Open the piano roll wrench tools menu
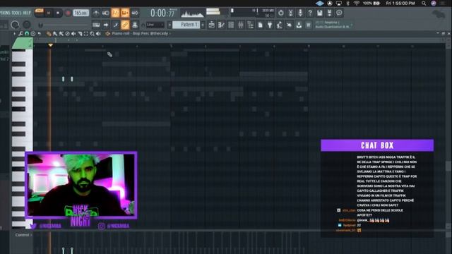The width and height of the screenshot is (452, 254). (20, 34)
